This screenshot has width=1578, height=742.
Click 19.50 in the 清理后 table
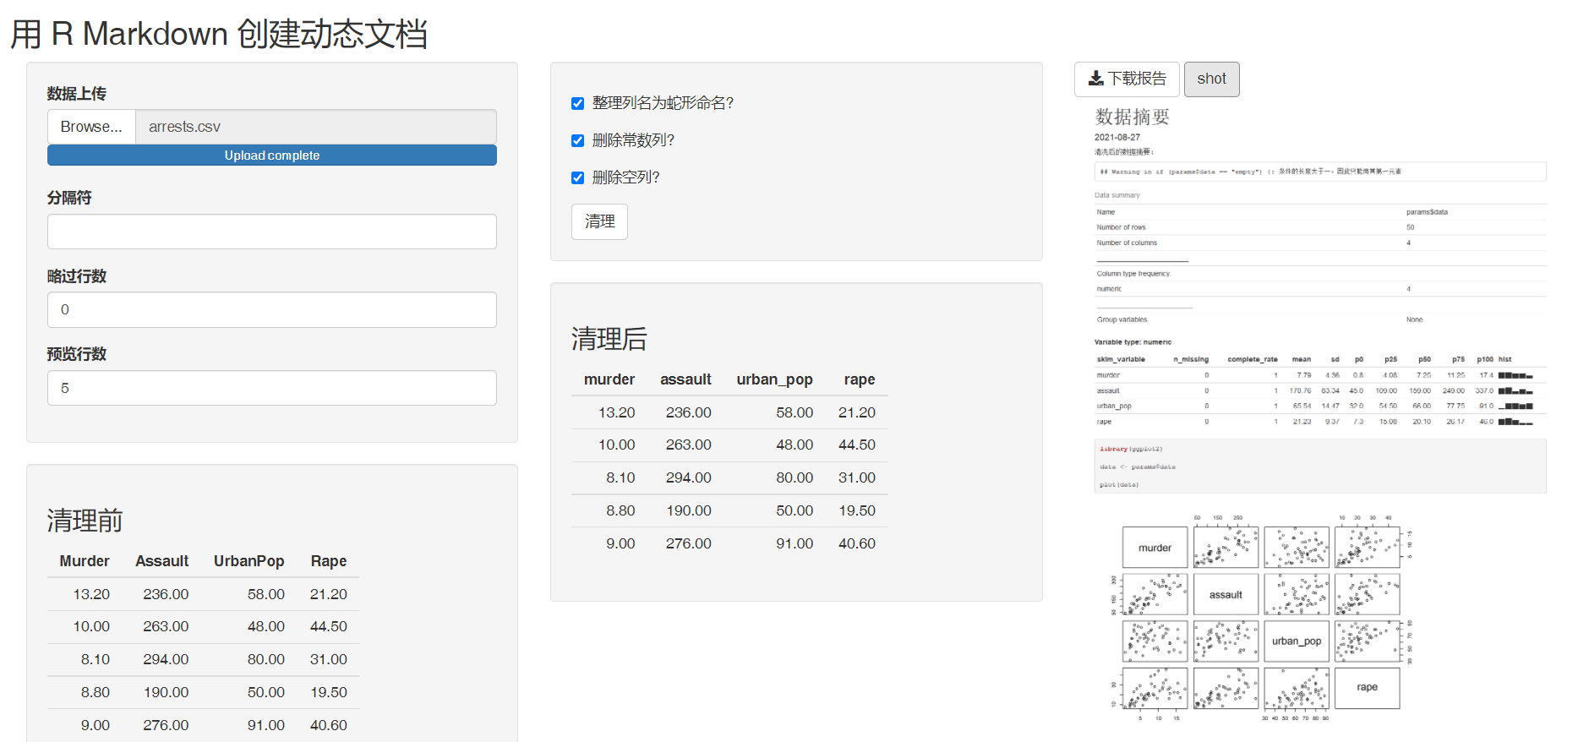[x=857, y=510]
